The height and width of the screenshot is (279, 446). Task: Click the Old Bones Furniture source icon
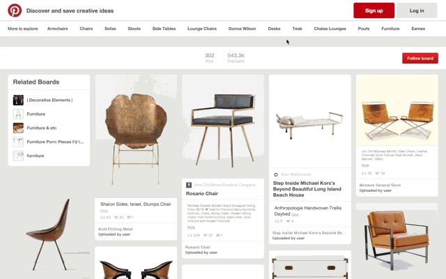189,185
